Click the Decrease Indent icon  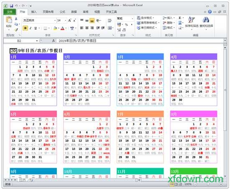98,28
